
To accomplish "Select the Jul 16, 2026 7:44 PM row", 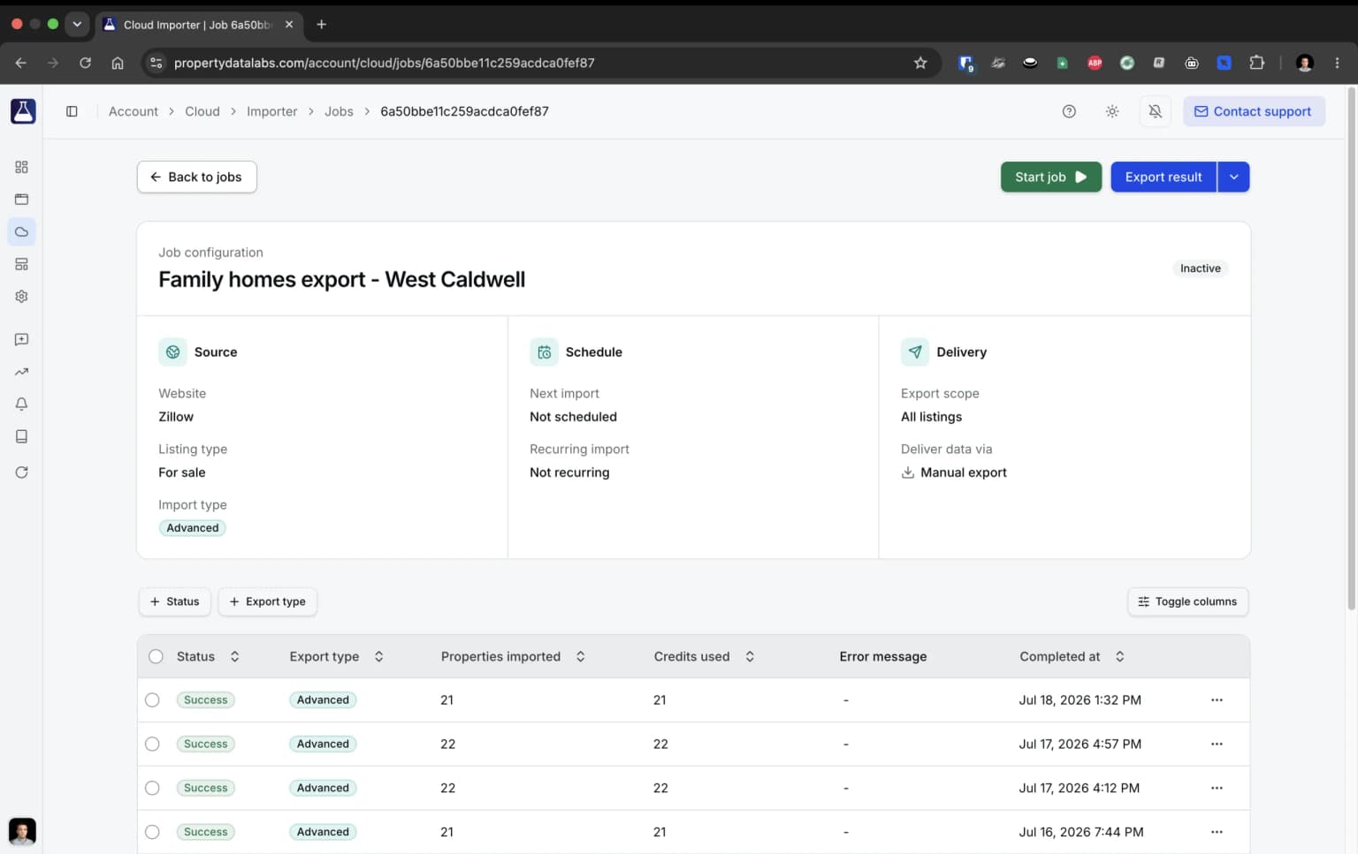I will [x=152, y=832].
